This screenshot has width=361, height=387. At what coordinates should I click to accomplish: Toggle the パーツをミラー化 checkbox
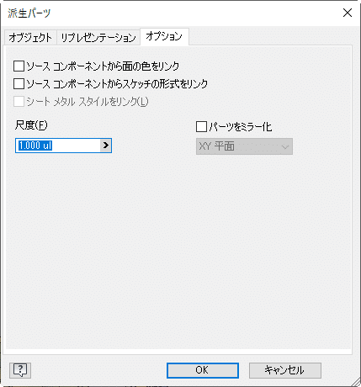tap(201, 126)
